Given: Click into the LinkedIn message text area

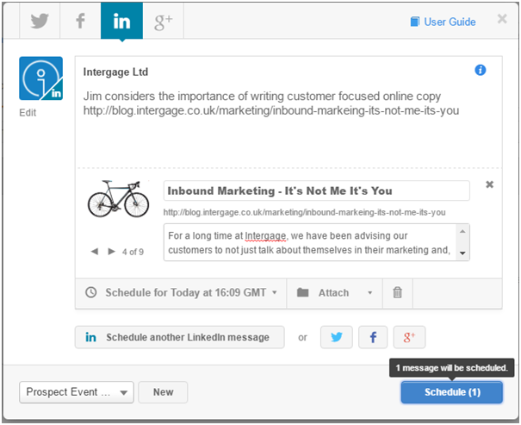Looking at the screenshot, I should tap(288, 127).
